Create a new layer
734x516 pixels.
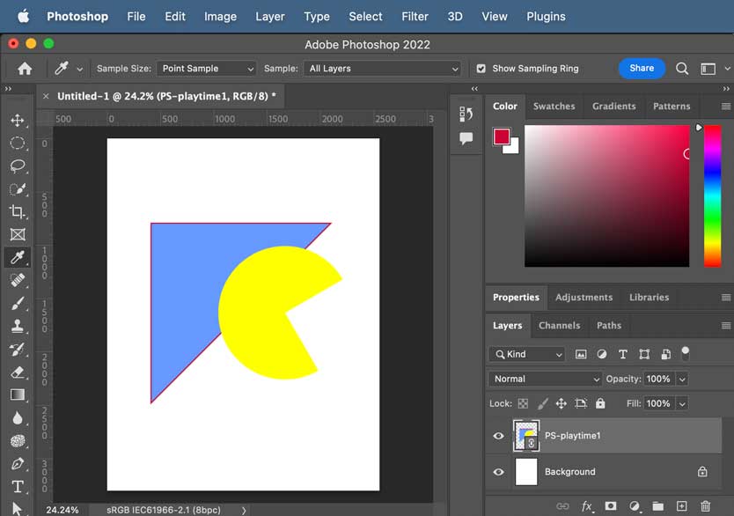681,505
